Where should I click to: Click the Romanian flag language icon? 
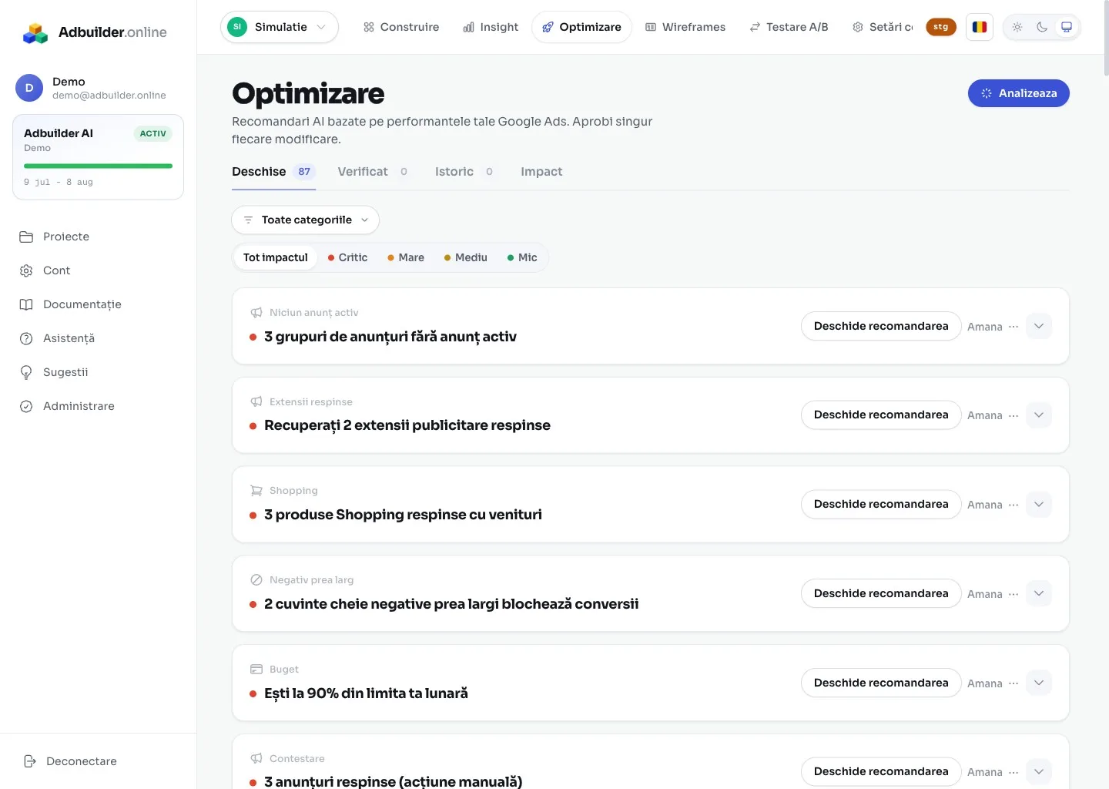(980, 27)
